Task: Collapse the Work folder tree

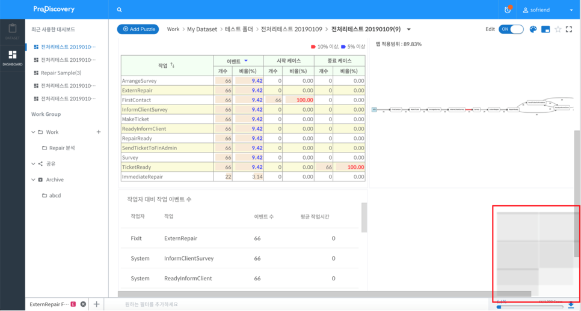Action: pyautogui.click(x=33, y=132)
